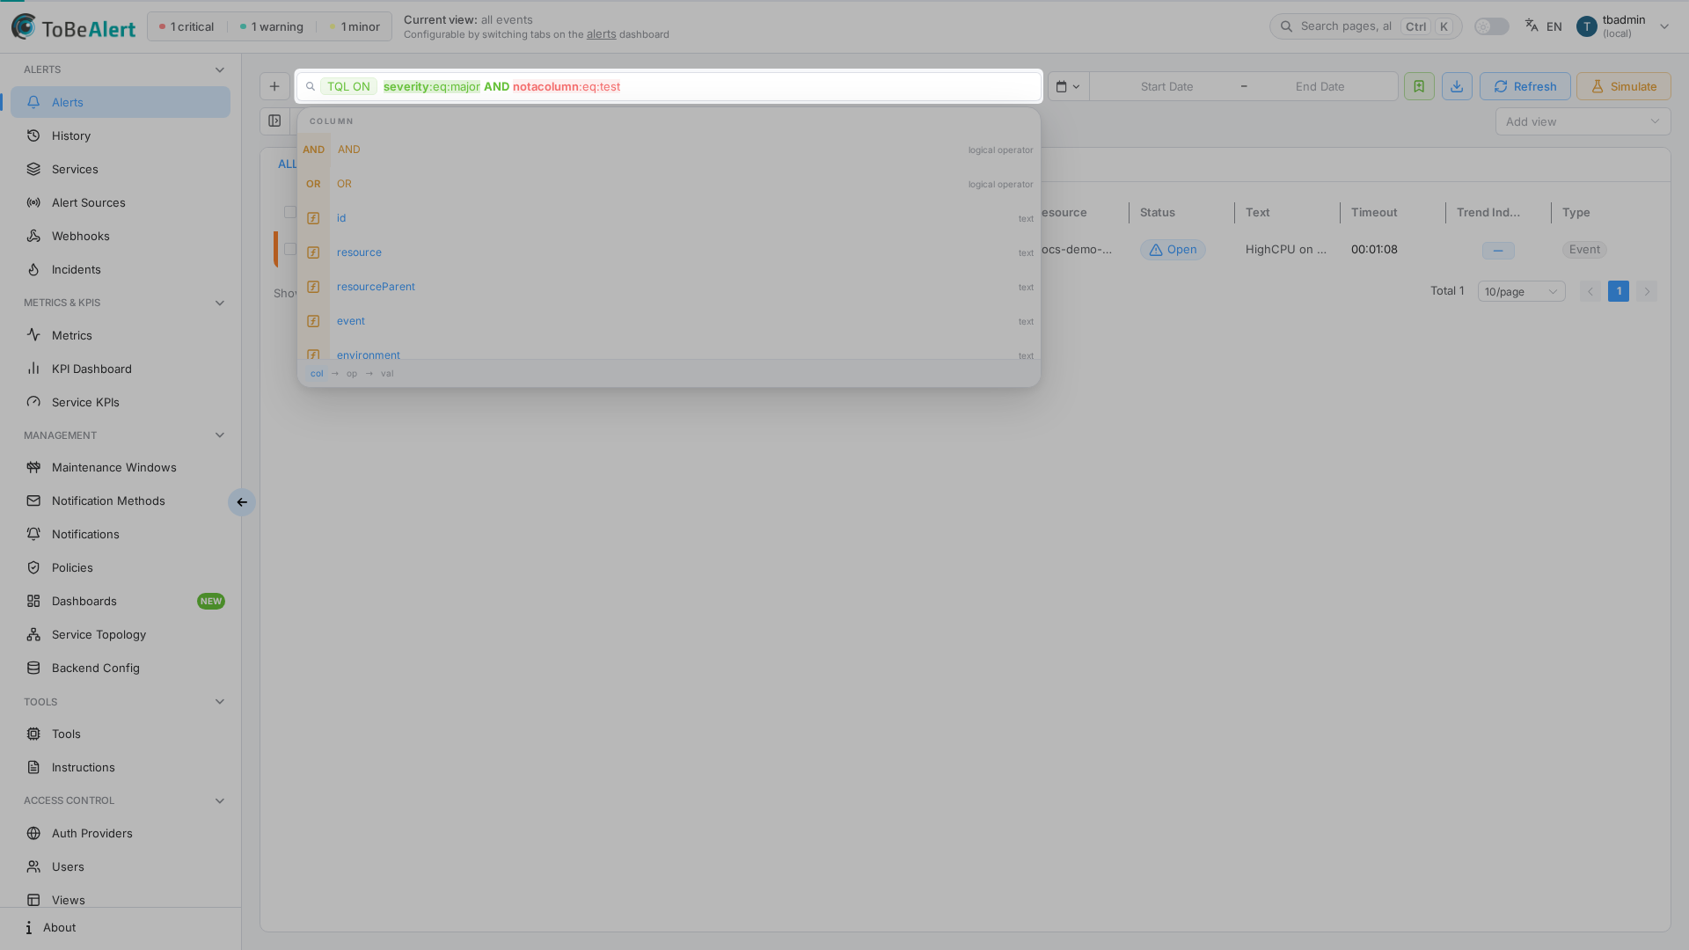Open the 10/page size dropdown
1689x950 pixels.
(x=1521, y=291)
